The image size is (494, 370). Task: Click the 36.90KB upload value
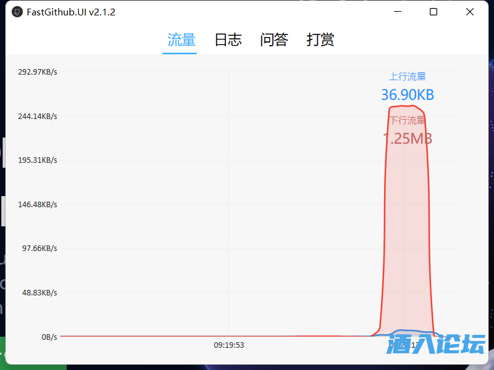[x=408, y=94]
